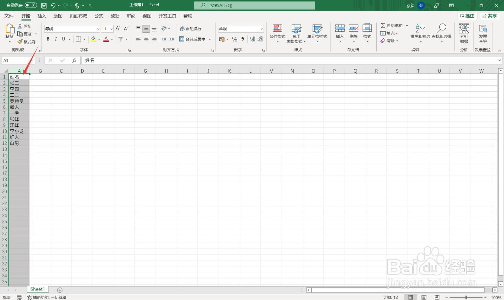Expand the Merge and Center dropdown arrow

click(x=210, y=39)
